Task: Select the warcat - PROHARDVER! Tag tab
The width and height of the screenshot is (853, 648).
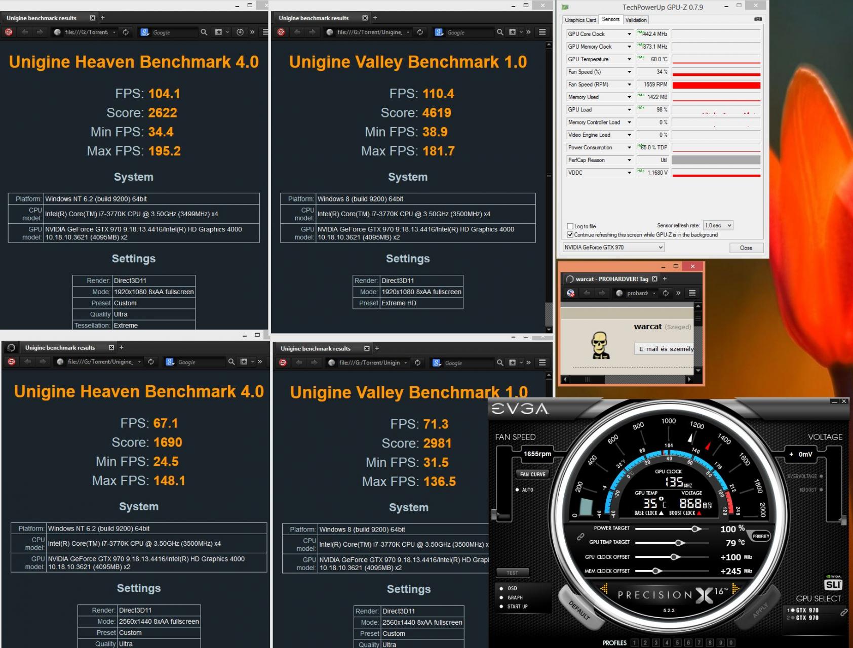Action: coord(611,279)
